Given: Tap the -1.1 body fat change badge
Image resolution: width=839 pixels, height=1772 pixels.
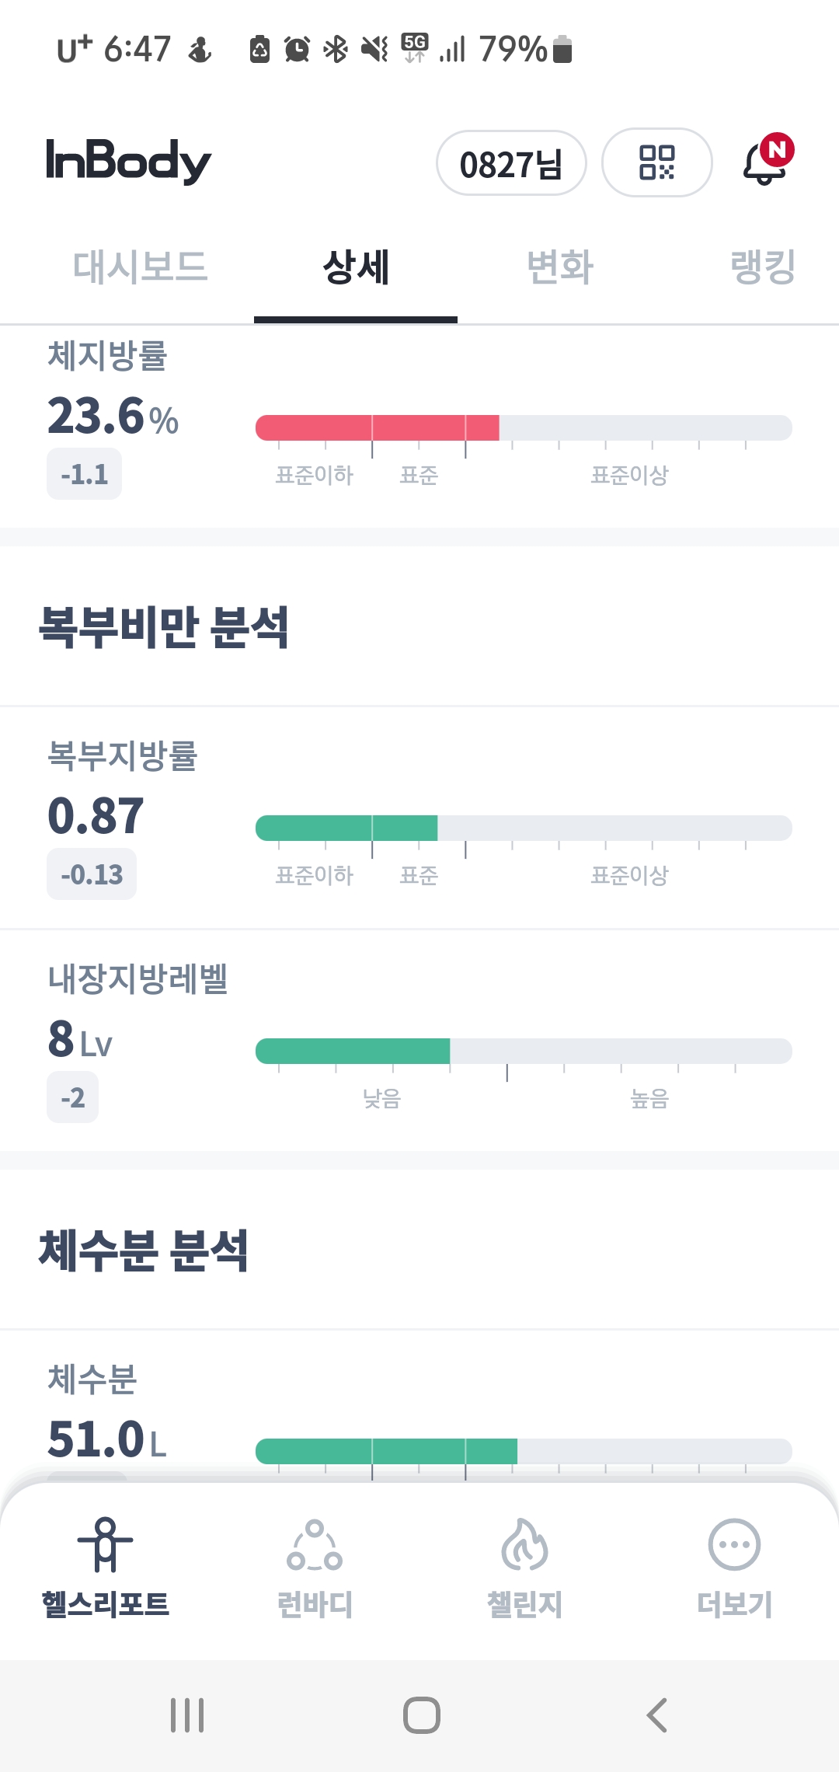Looking at the screenshot, I should pyautogui.click(x=84, y=474).
